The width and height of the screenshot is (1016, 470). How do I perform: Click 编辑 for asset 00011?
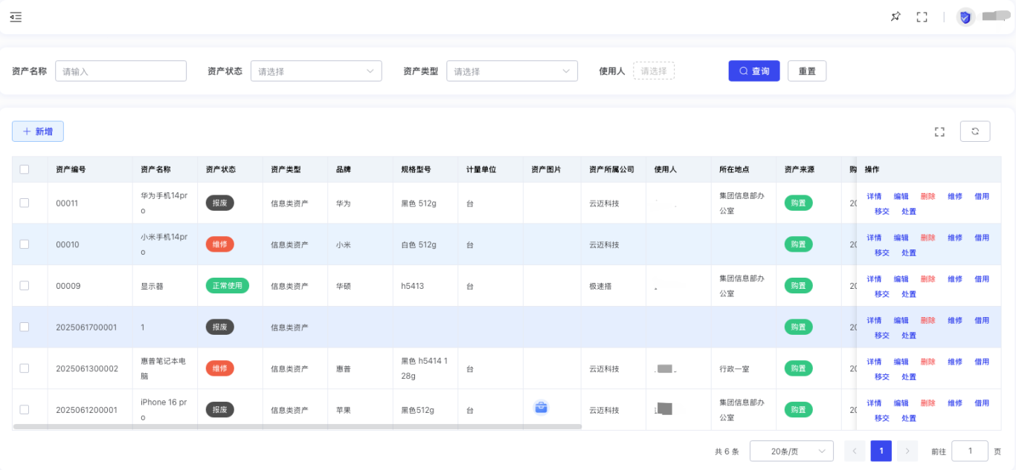[x=901, y=197]
